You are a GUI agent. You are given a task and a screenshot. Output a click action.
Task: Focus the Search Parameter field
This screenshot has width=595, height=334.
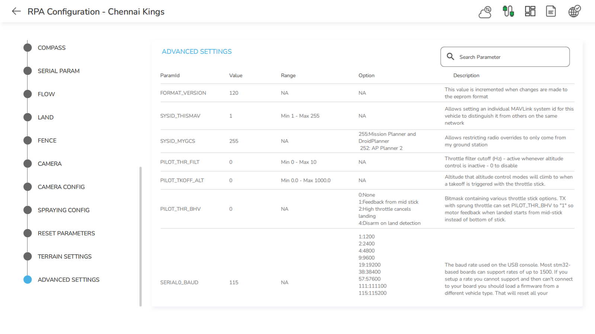[x=505, y=57]
